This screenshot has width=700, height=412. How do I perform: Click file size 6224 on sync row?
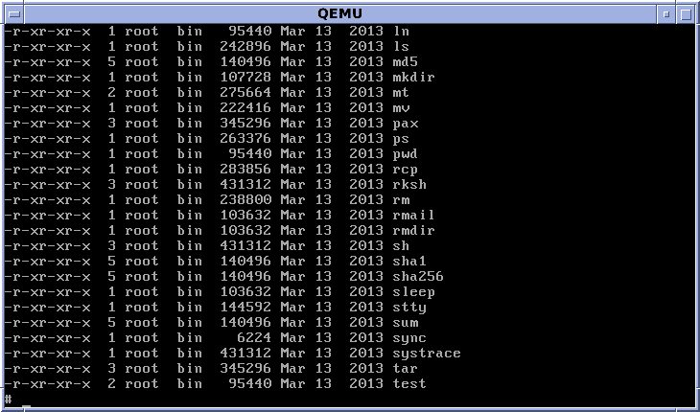pyautogui.click(x=255, y=338)
